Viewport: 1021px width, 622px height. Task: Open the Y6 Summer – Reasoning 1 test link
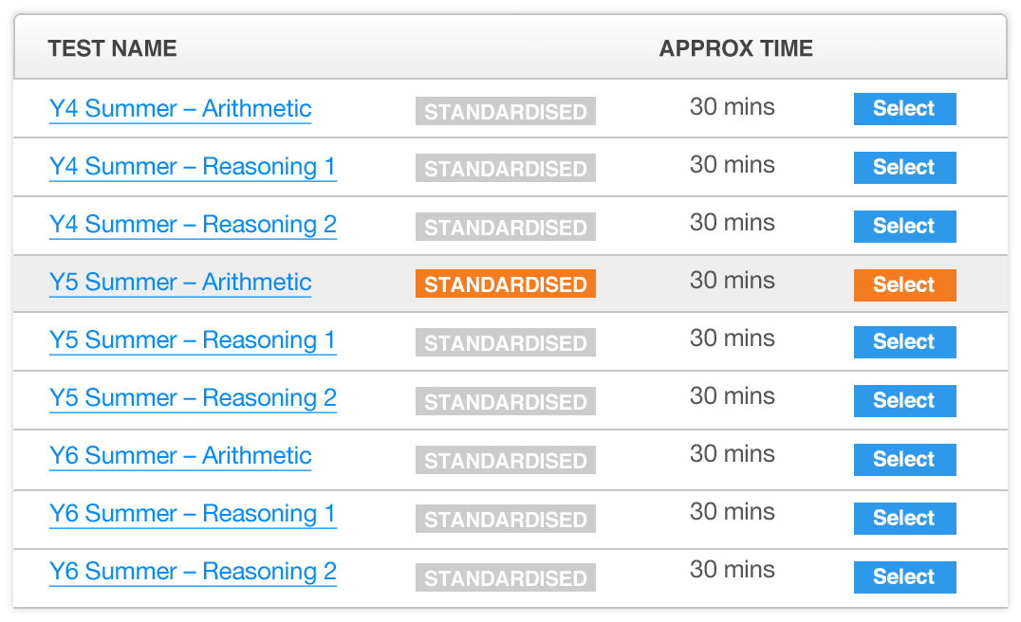tap(193, 514)
